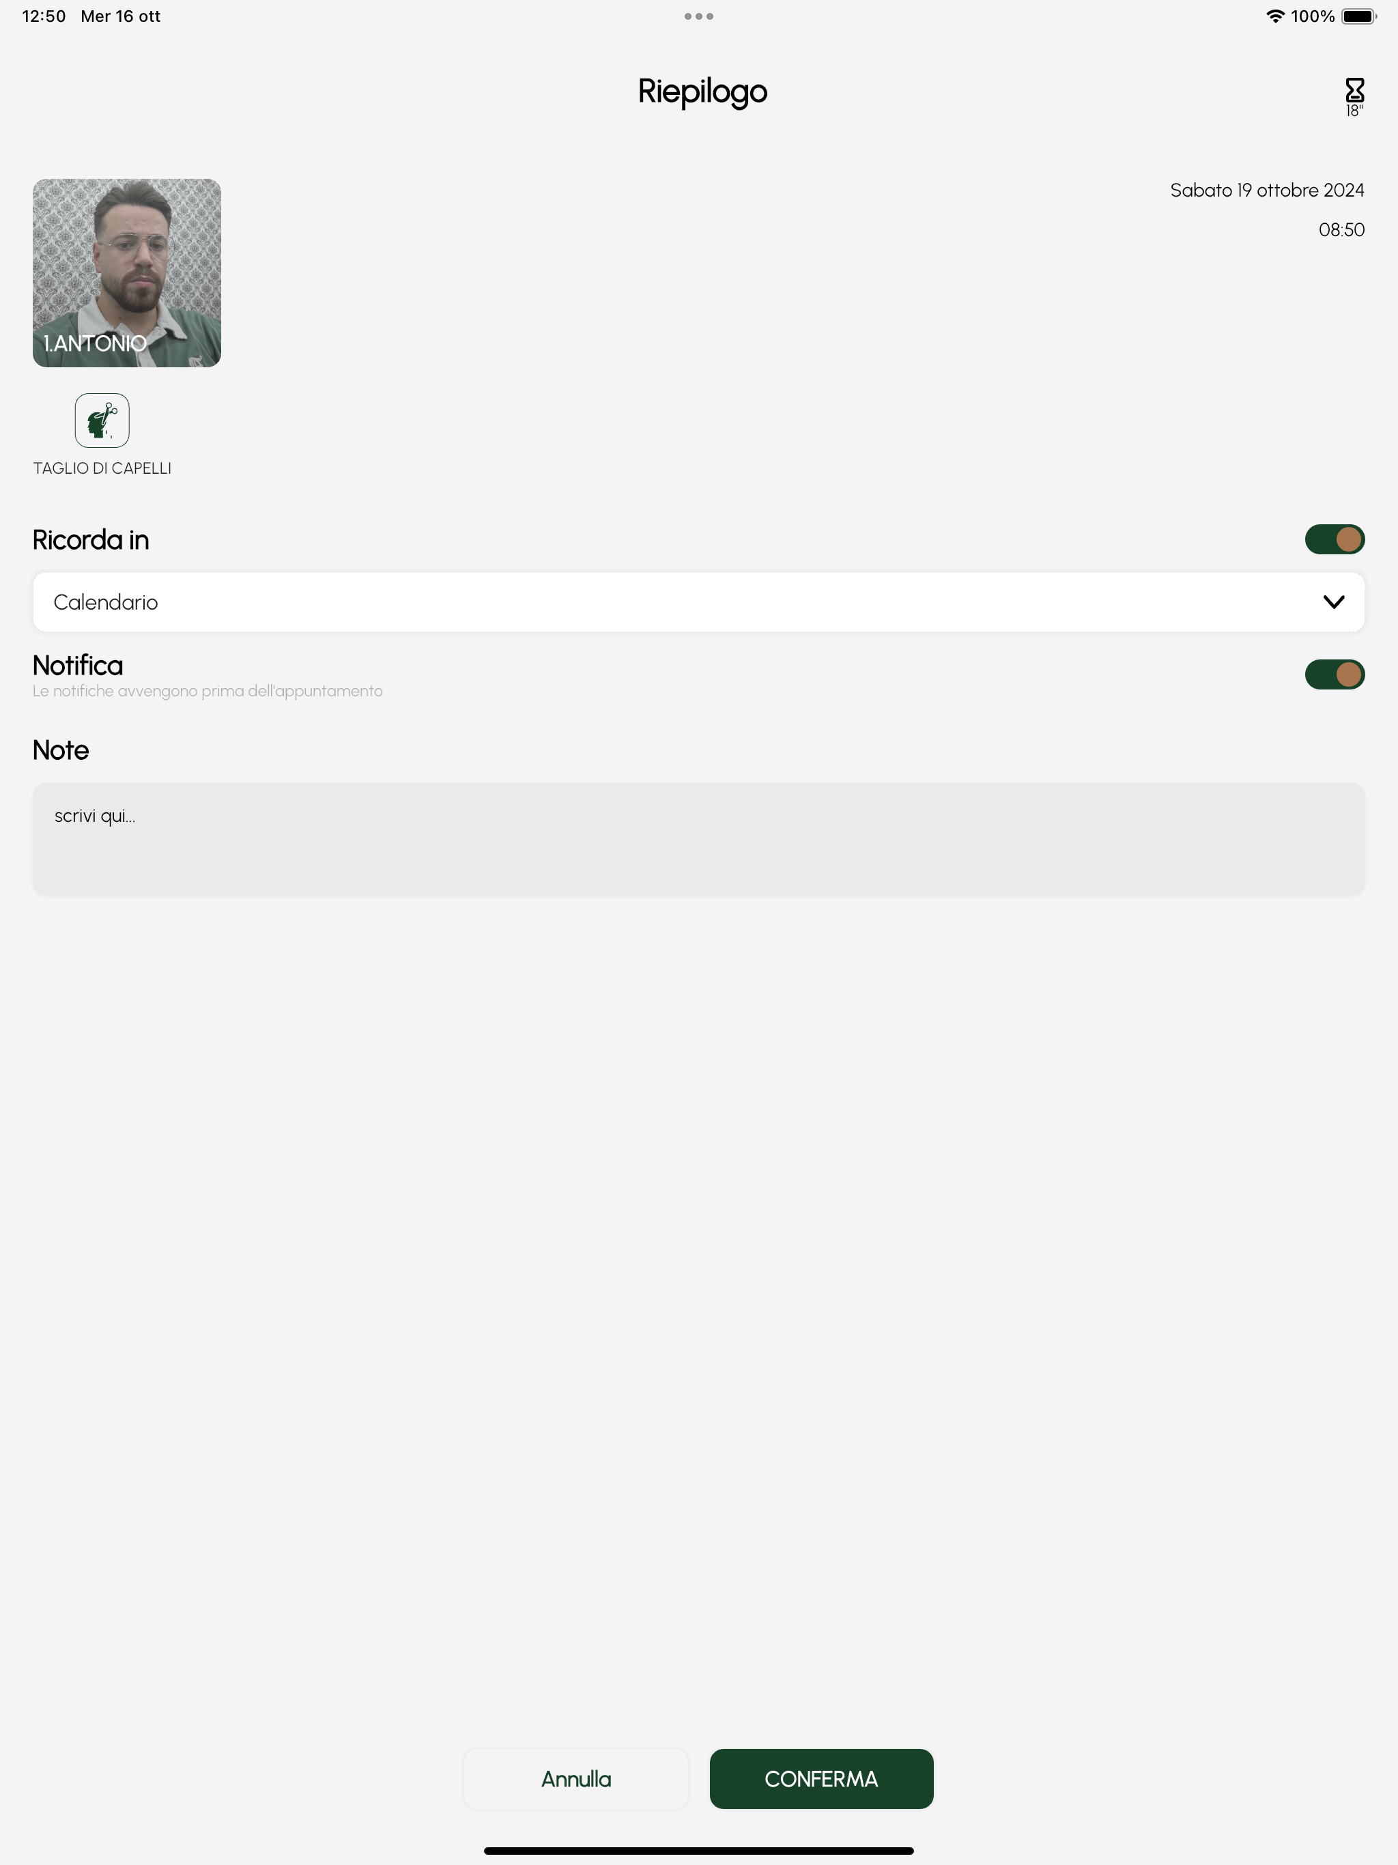Tap the Wi-Fi status icon

[x=1275, y=16]
